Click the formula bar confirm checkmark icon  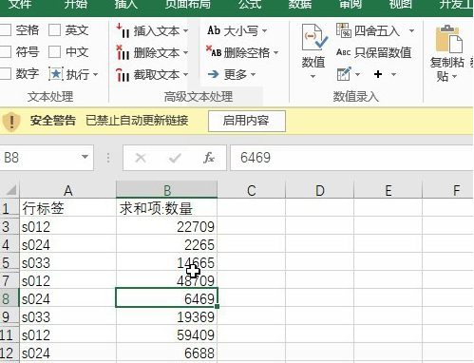tap(175, 158)
